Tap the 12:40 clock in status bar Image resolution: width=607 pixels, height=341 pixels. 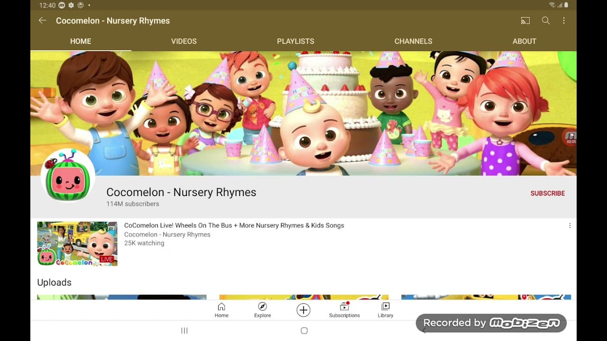tap(47, 5)
